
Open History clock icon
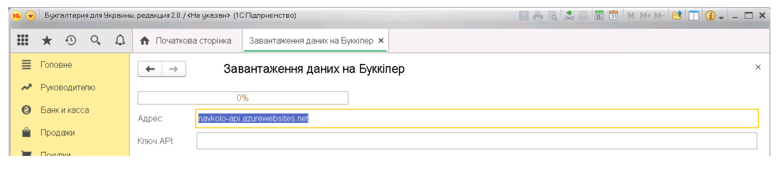pos(71,41)
